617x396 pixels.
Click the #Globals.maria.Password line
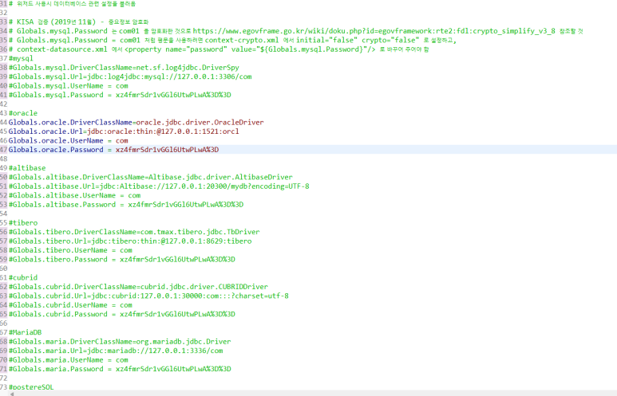[120, 369]
